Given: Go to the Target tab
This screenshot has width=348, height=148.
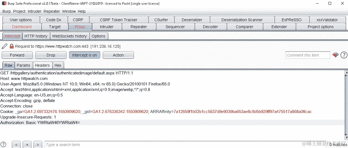Looking at the screenshot, I should point(55,27).
